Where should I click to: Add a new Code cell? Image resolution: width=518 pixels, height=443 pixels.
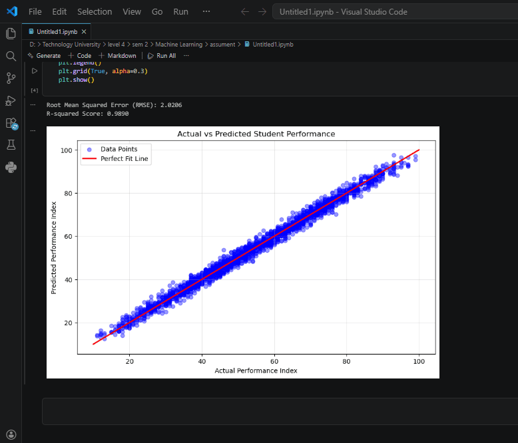80,56
